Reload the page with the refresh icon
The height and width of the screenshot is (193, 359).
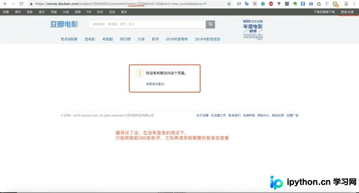click(21, 4)
